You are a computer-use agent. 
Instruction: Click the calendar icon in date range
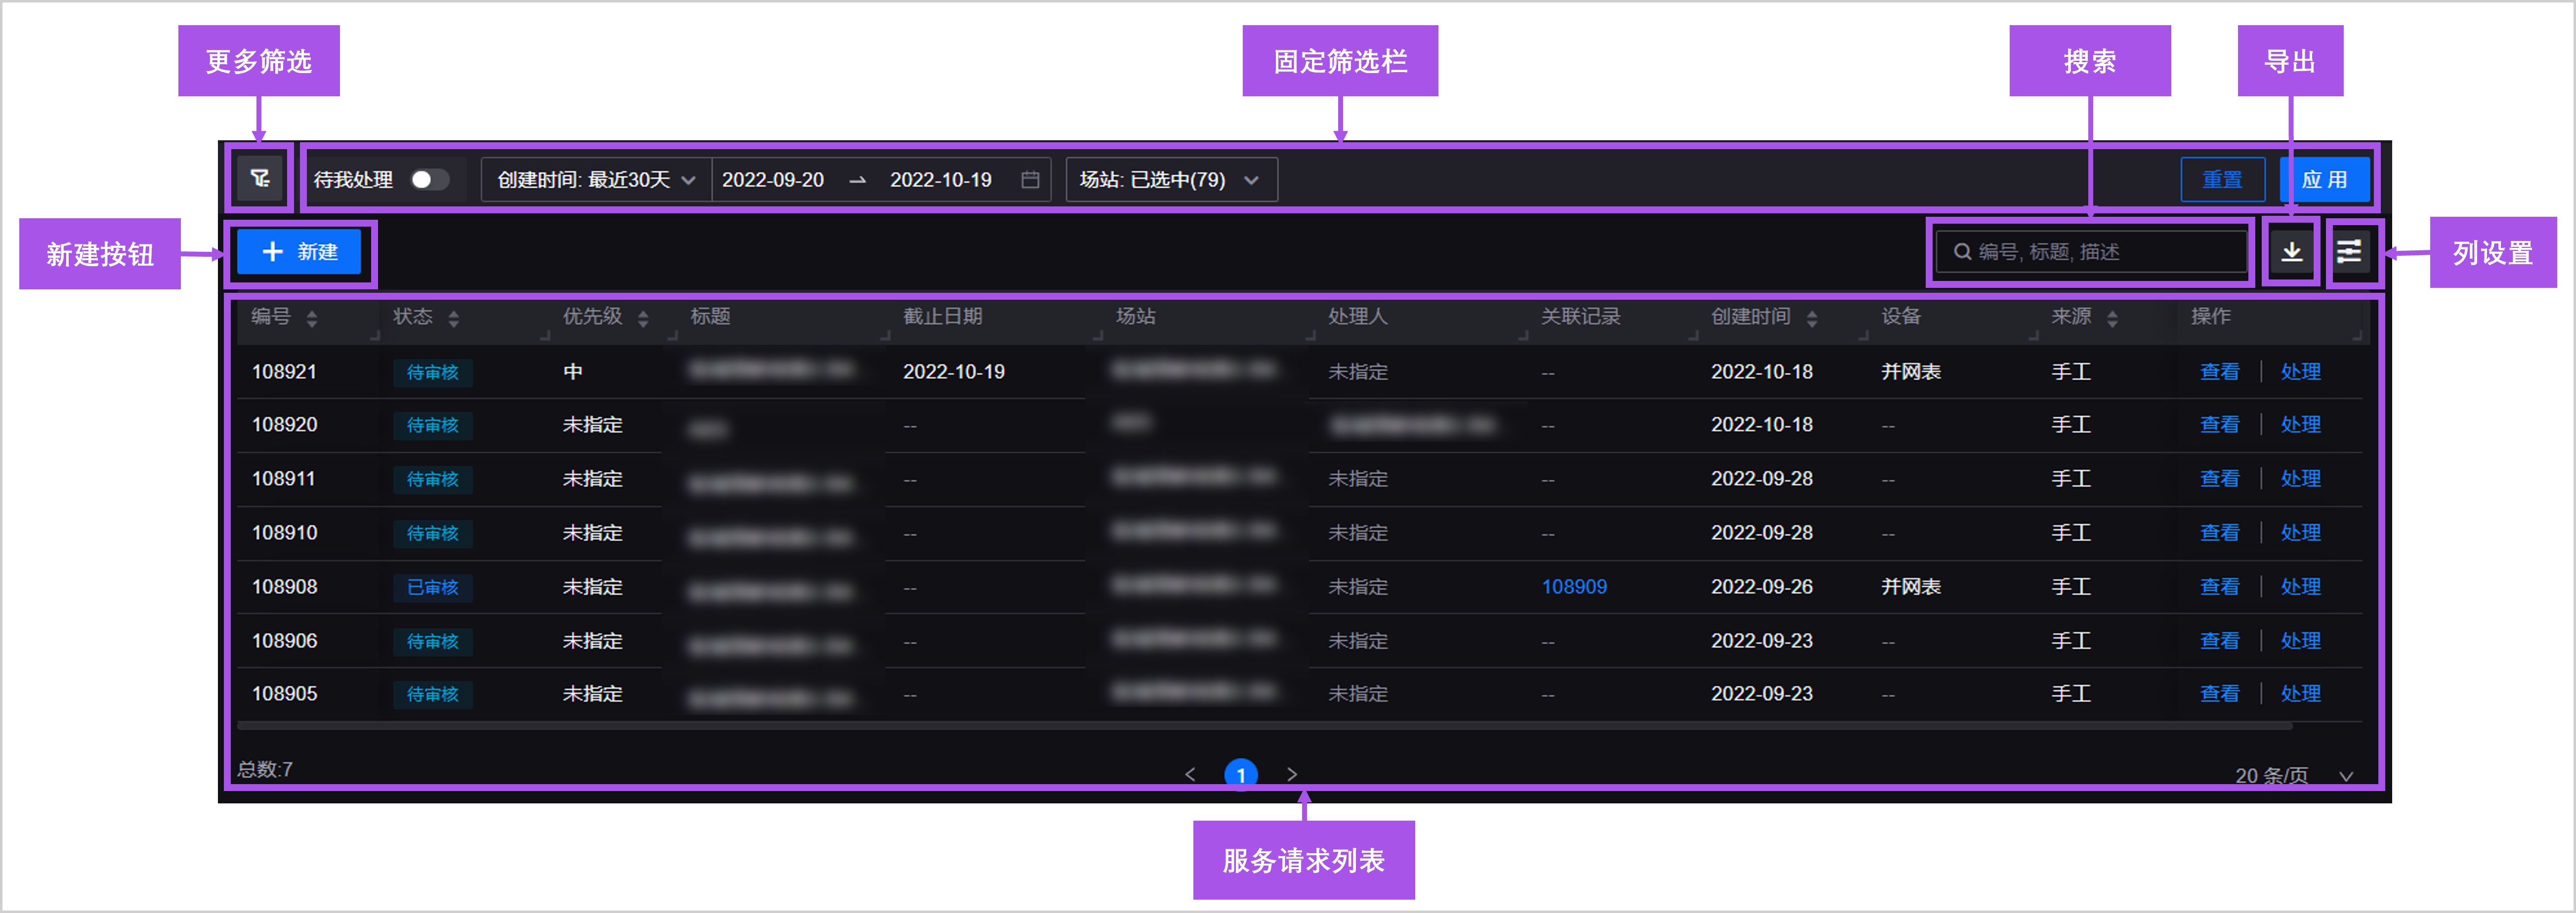pyautogui.click(x=1030, y=180)
